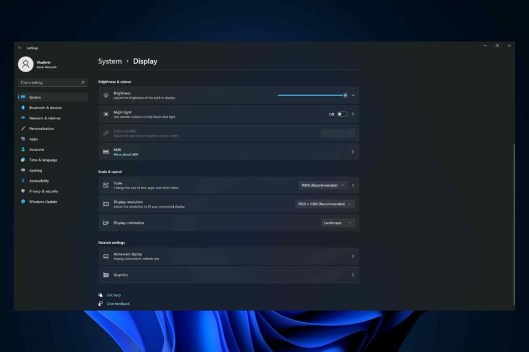Click the Give feedback link
The width and height of the screenshot is (529, 352).
118,303
